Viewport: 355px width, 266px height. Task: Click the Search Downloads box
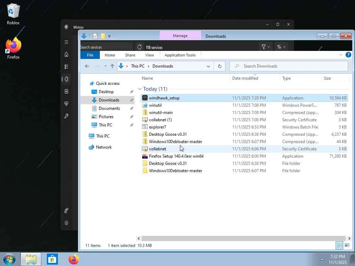pos(289,66)
